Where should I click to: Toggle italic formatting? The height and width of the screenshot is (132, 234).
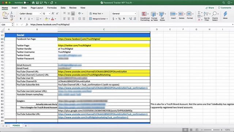[24, 19]
